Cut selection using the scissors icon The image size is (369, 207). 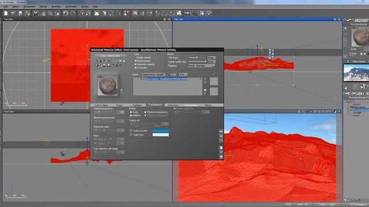pyautogui.click(x=35, y=13)
